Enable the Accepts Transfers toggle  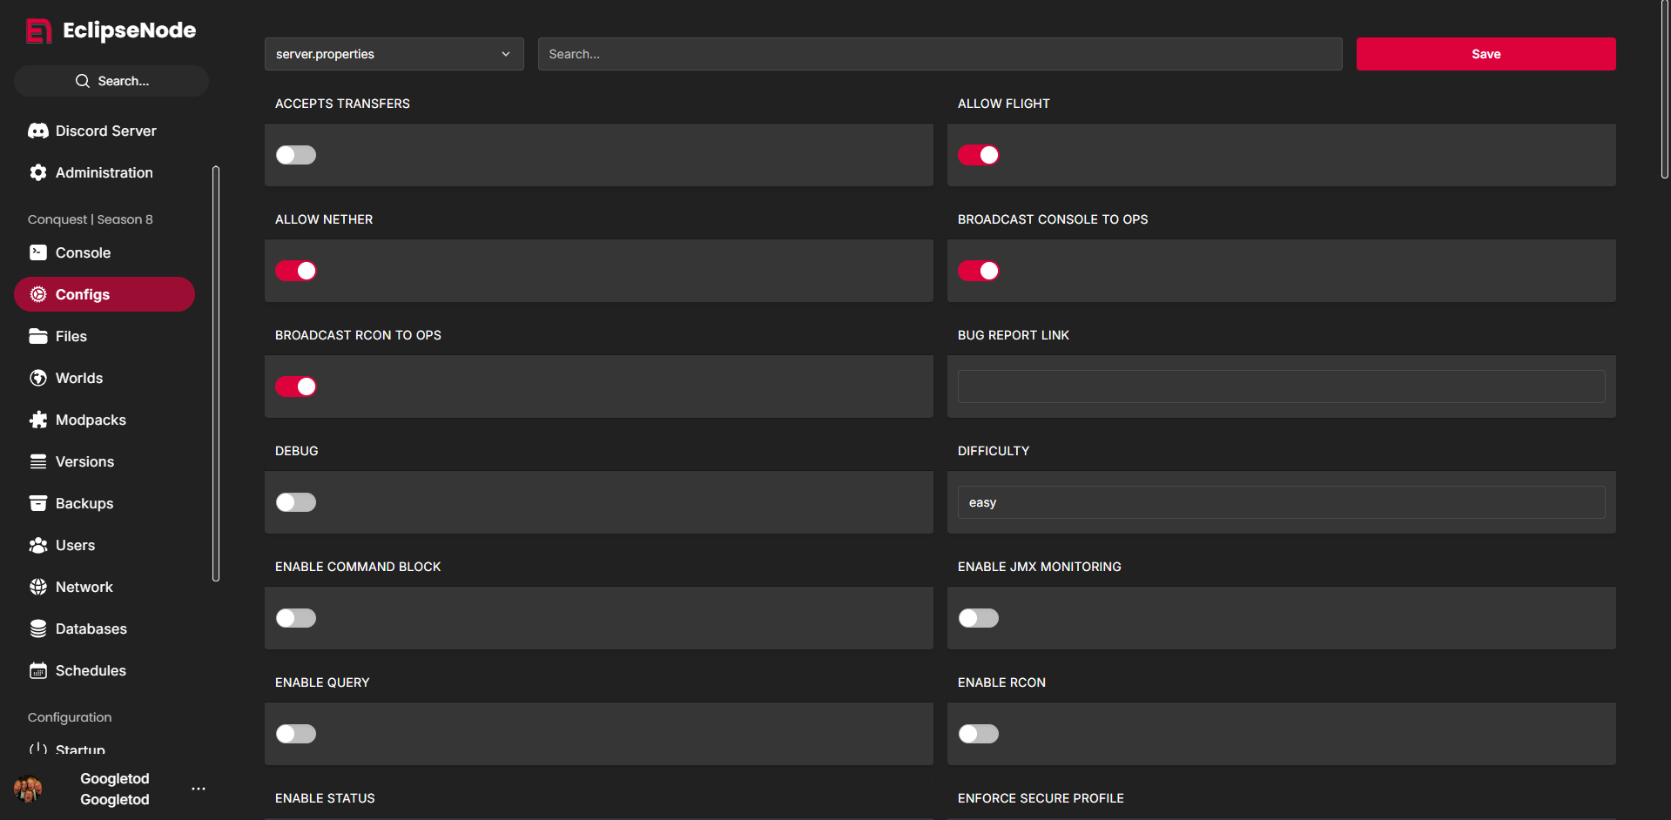click(x=296, y=155)
